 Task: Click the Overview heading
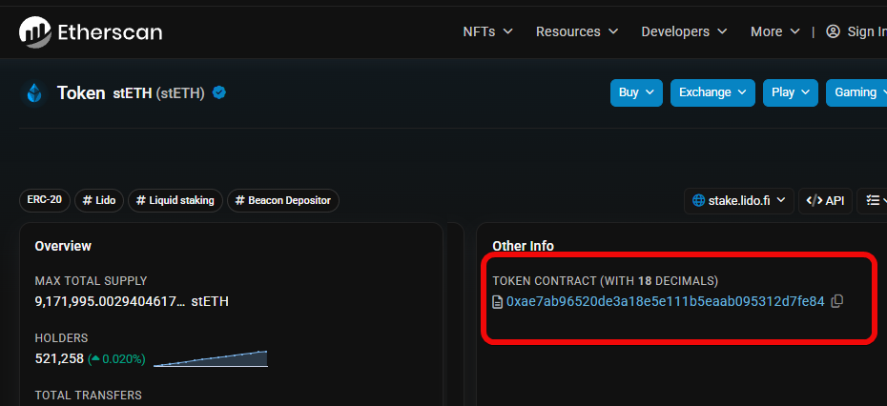click(63, 246)
